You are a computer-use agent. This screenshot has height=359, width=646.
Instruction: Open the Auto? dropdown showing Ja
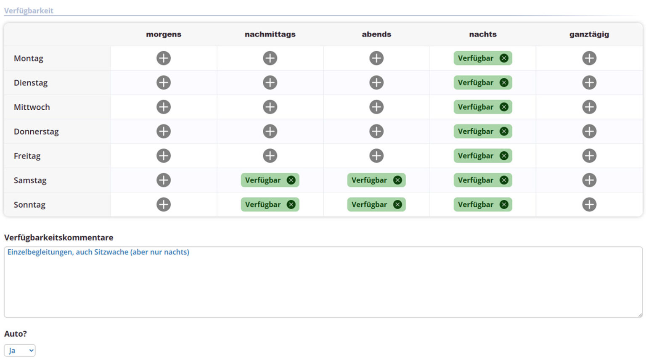point(20,350)
